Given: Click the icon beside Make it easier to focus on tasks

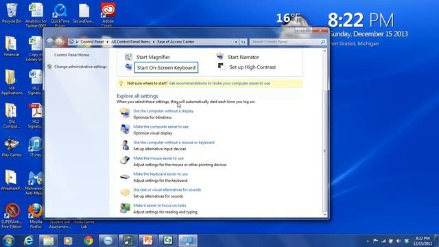Looking at the screenshot, I should pyautogui.click(x=125, y=208).
